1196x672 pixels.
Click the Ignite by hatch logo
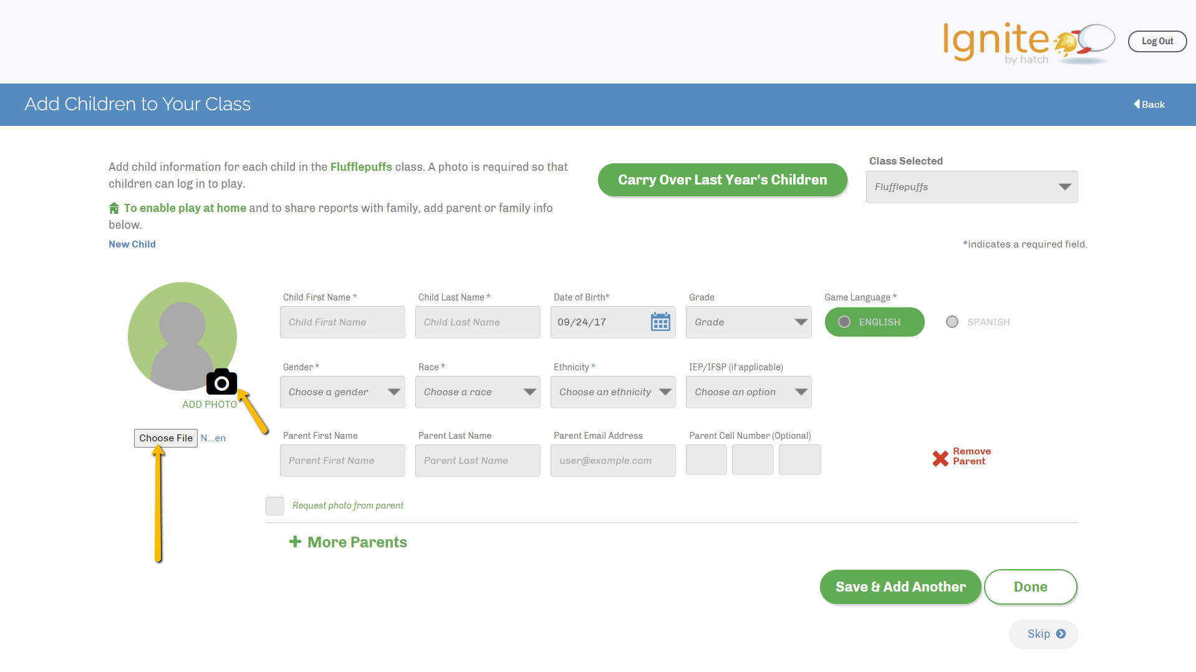coord(1027,42)
